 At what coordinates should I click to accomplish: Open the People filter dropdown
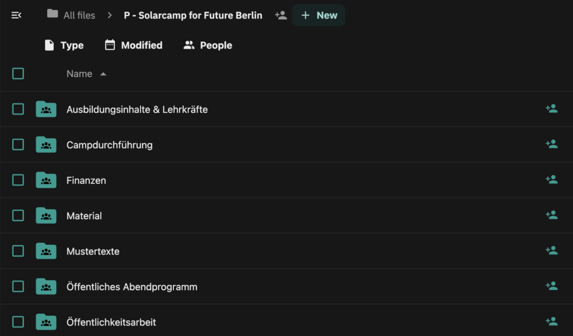[208, 45]
